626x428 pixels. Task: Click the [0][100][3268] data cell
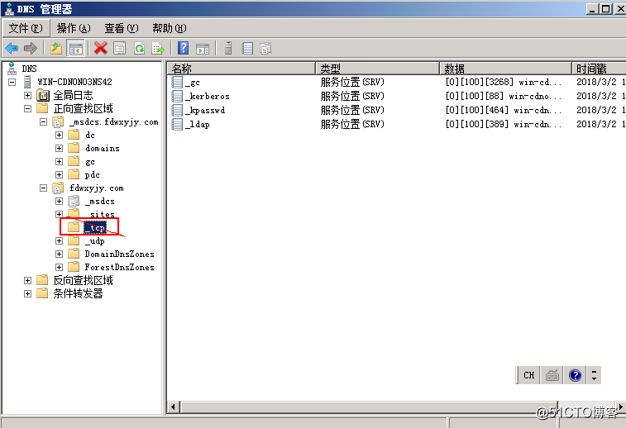[504, 82]
